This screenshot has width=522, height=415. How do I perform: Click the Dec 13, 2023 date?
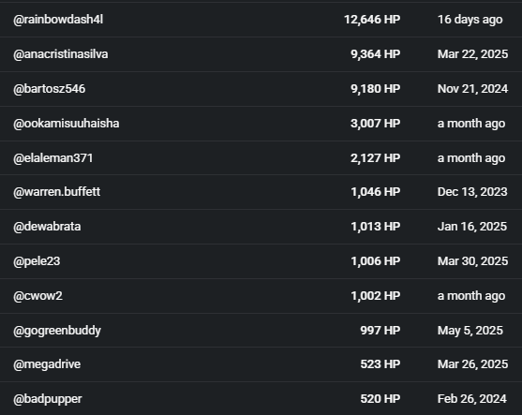point(472,192)
